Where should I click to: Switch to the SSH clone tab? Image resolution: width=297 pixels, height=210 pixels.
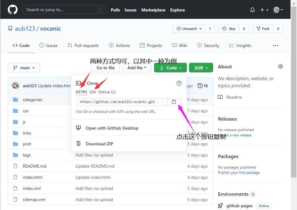click(93, 92)
